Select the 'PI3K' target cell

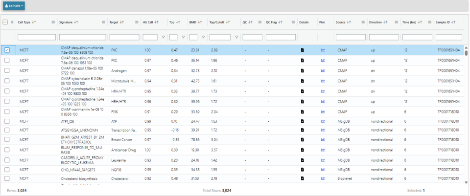pos(115,111)
